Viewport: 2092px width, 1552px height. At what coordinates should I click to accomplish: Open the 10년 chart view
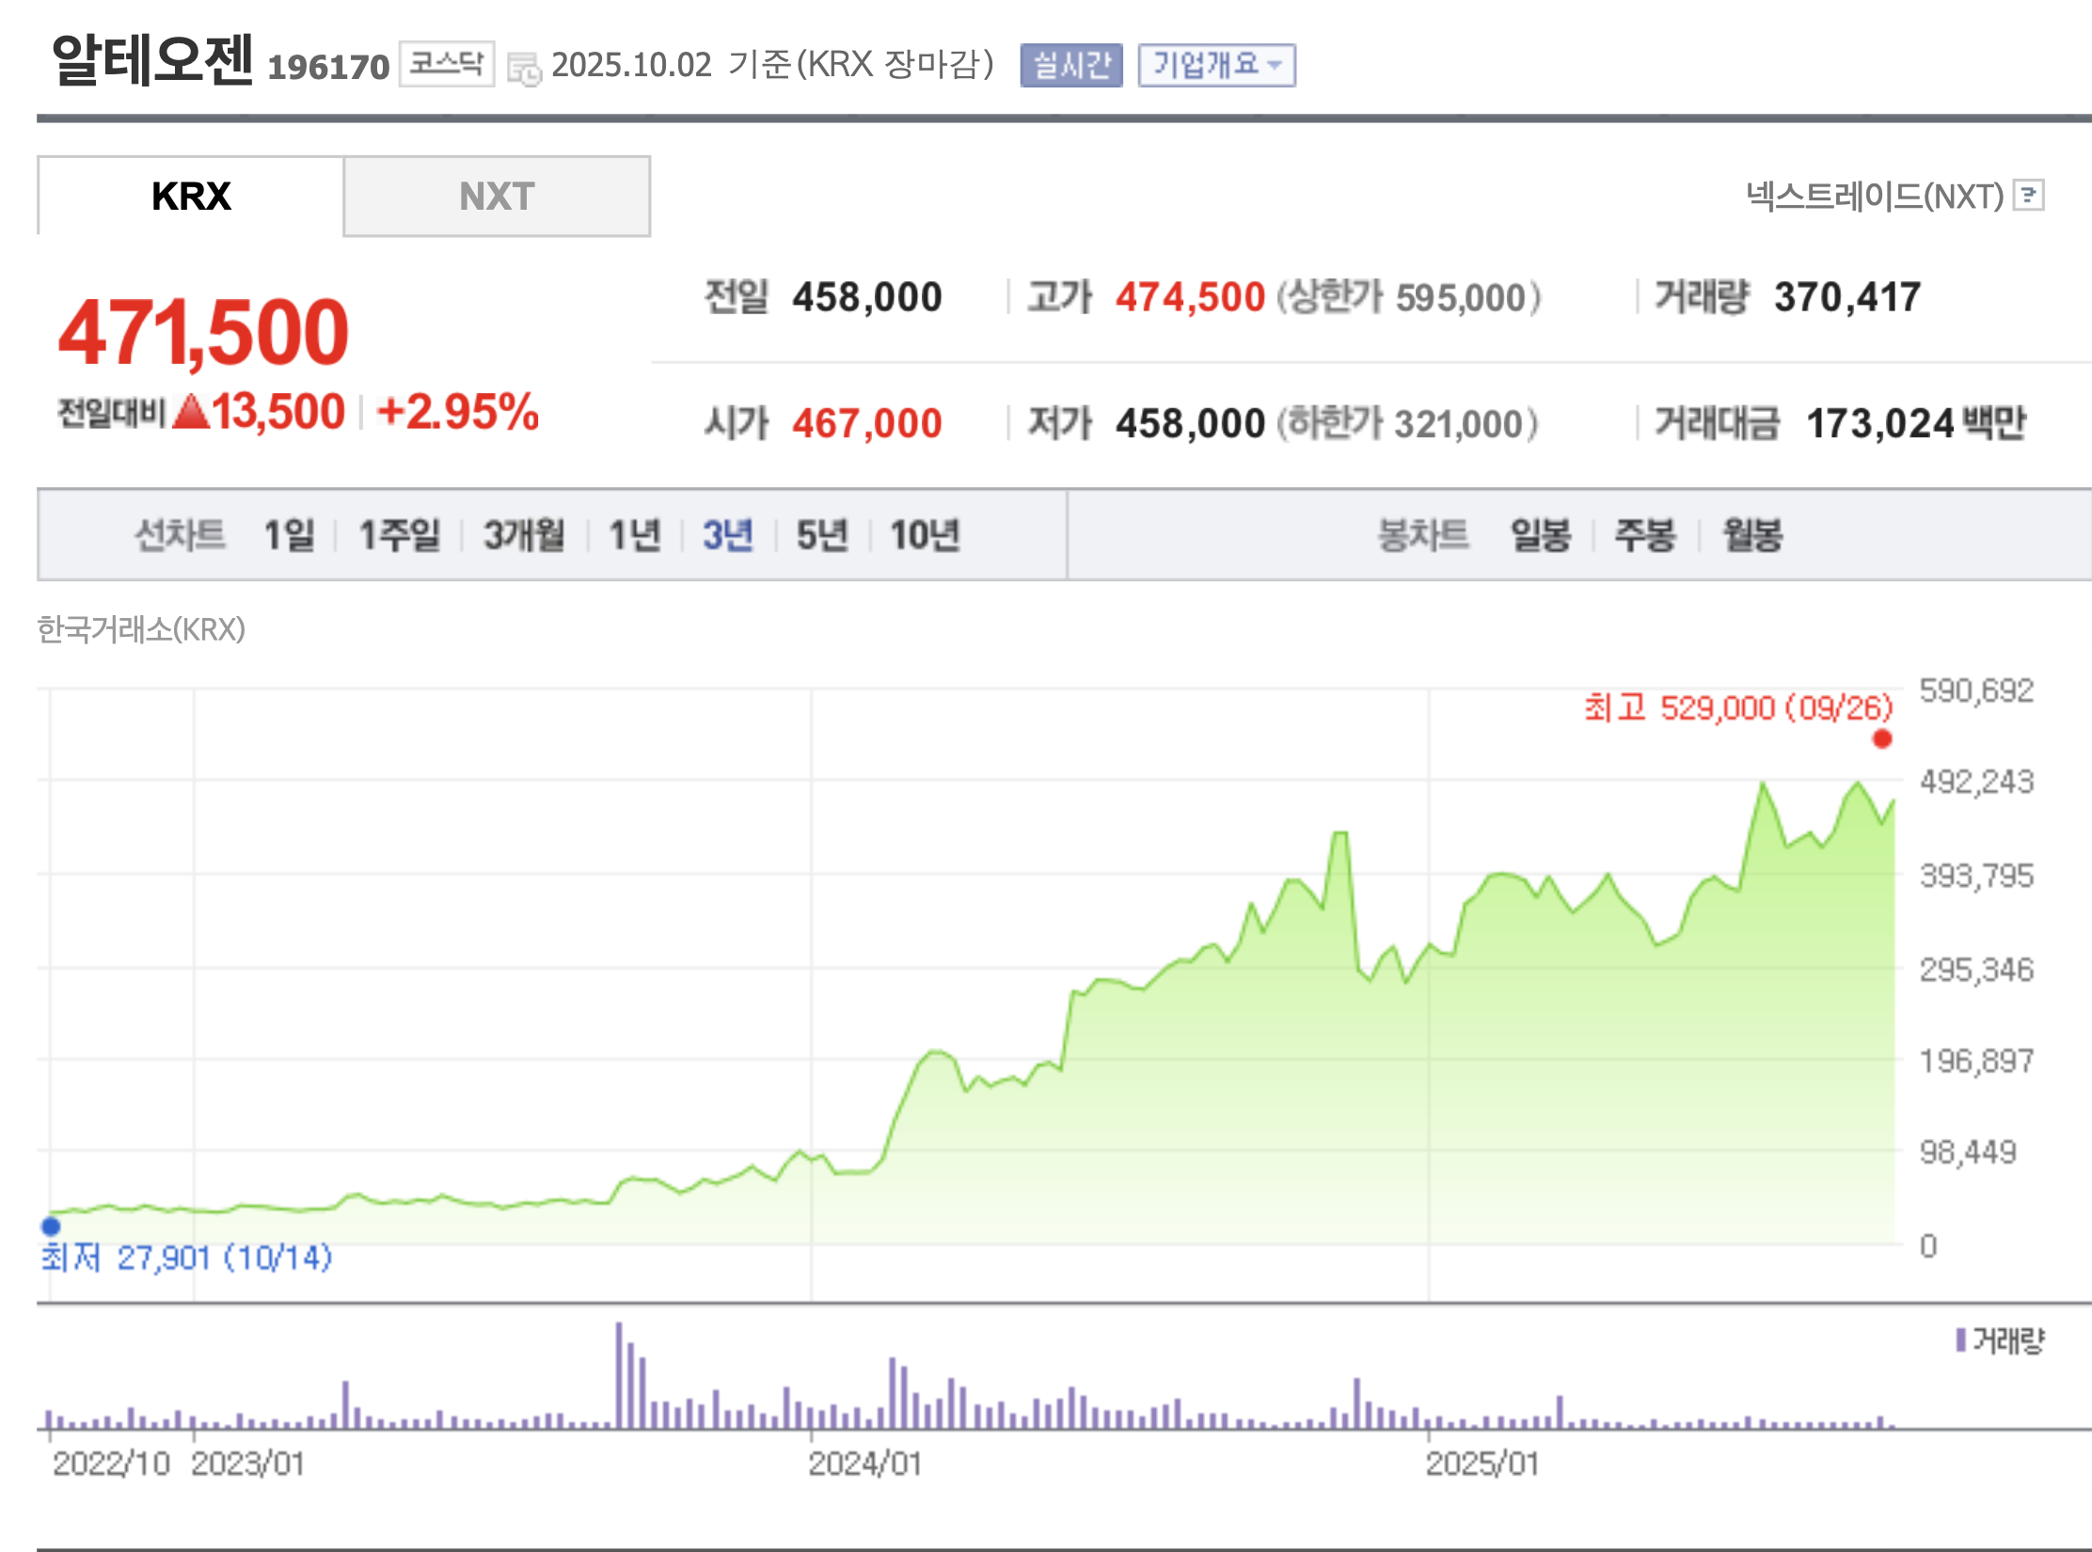coord(925,535)
